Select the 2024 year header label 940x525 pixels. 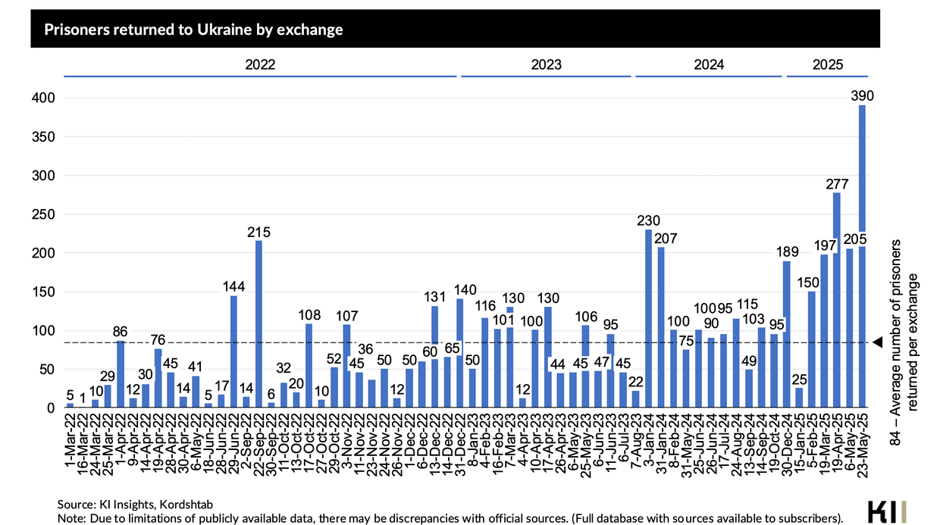tap(709, 64)
